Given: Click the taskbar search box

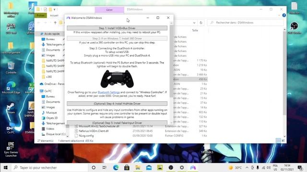Looking at the screenshot, I should tap(50, 168).
